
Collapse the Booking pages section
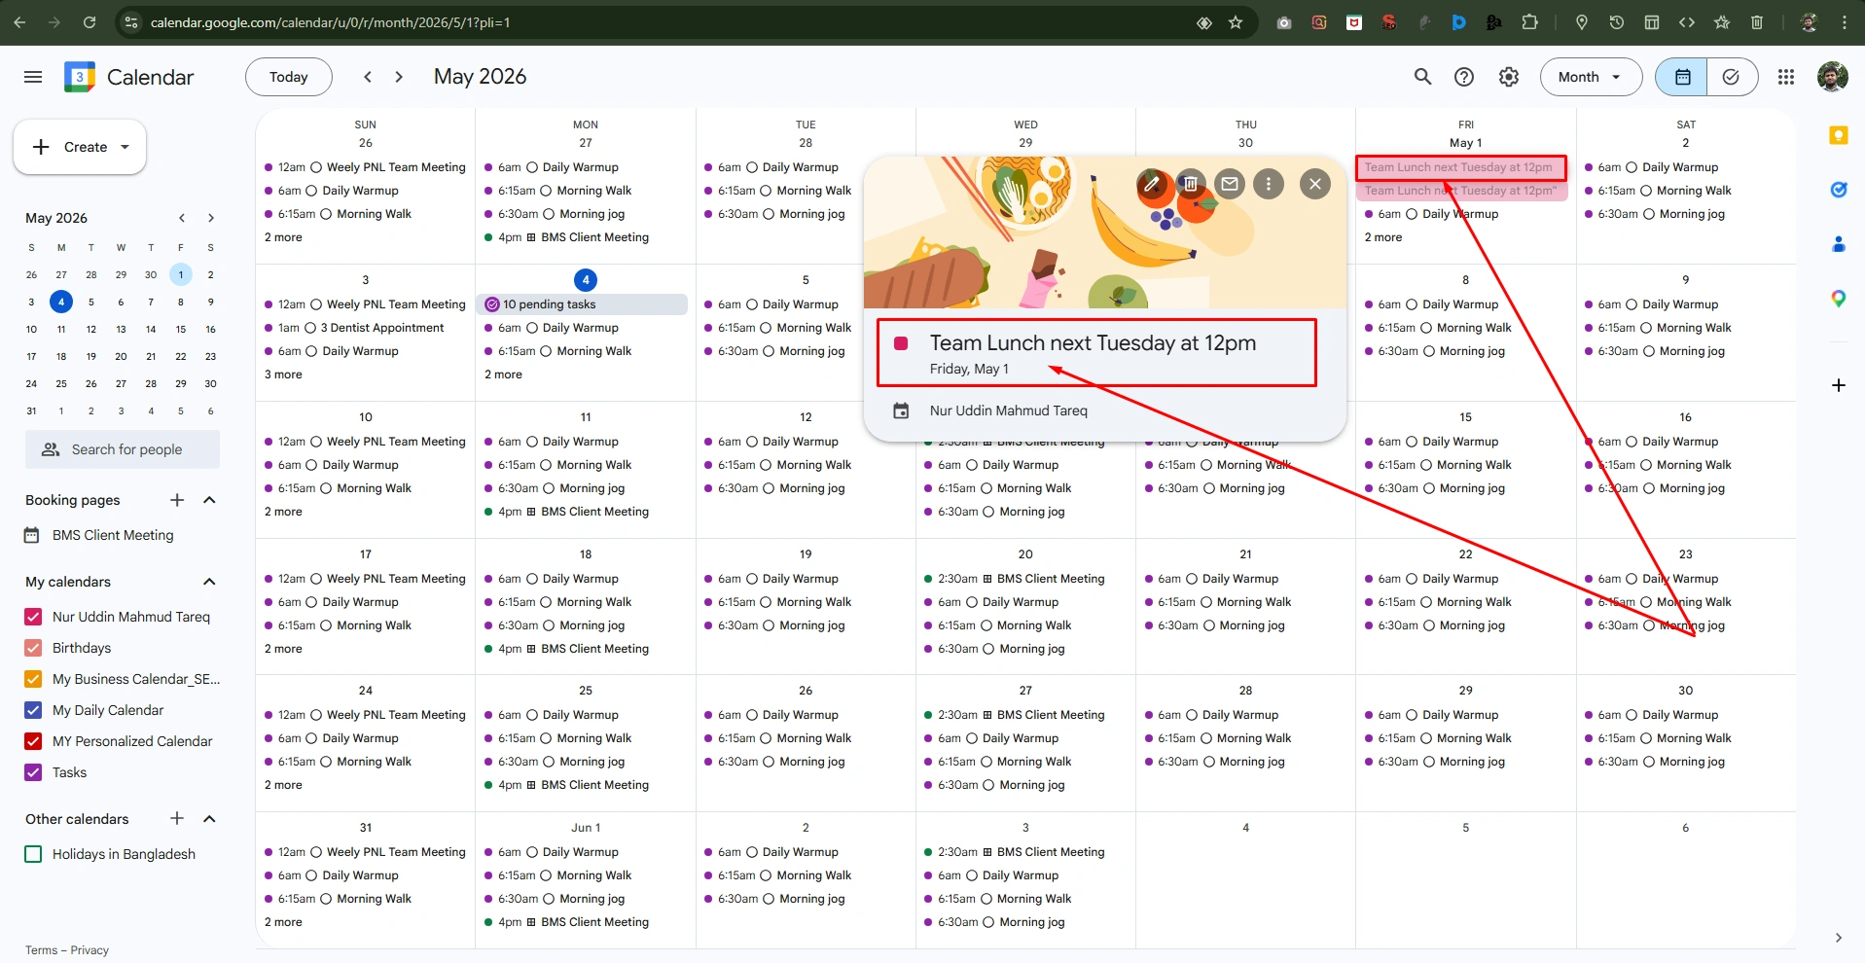[x=209, y=500]
